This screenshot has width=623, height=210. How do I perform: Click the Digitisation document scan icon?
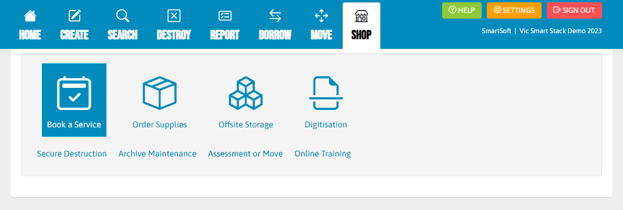click(x=326, y=93)
